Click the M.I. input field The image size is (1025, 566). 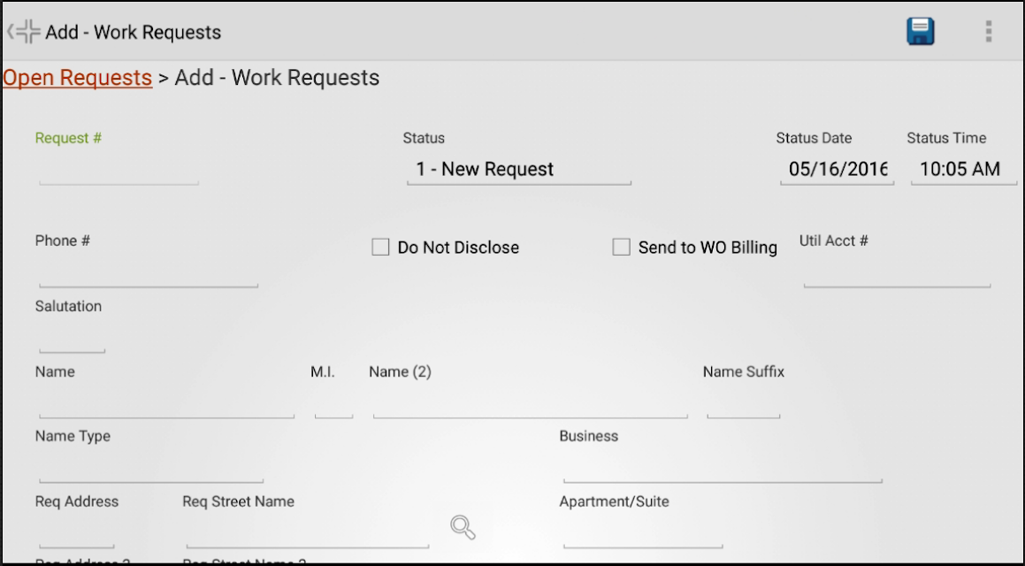[x=333, y=403]
